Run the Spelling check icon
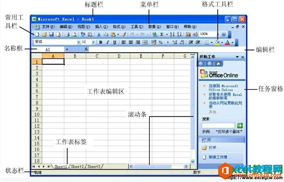This screenshot has width=284, height=182. [83, 34]
